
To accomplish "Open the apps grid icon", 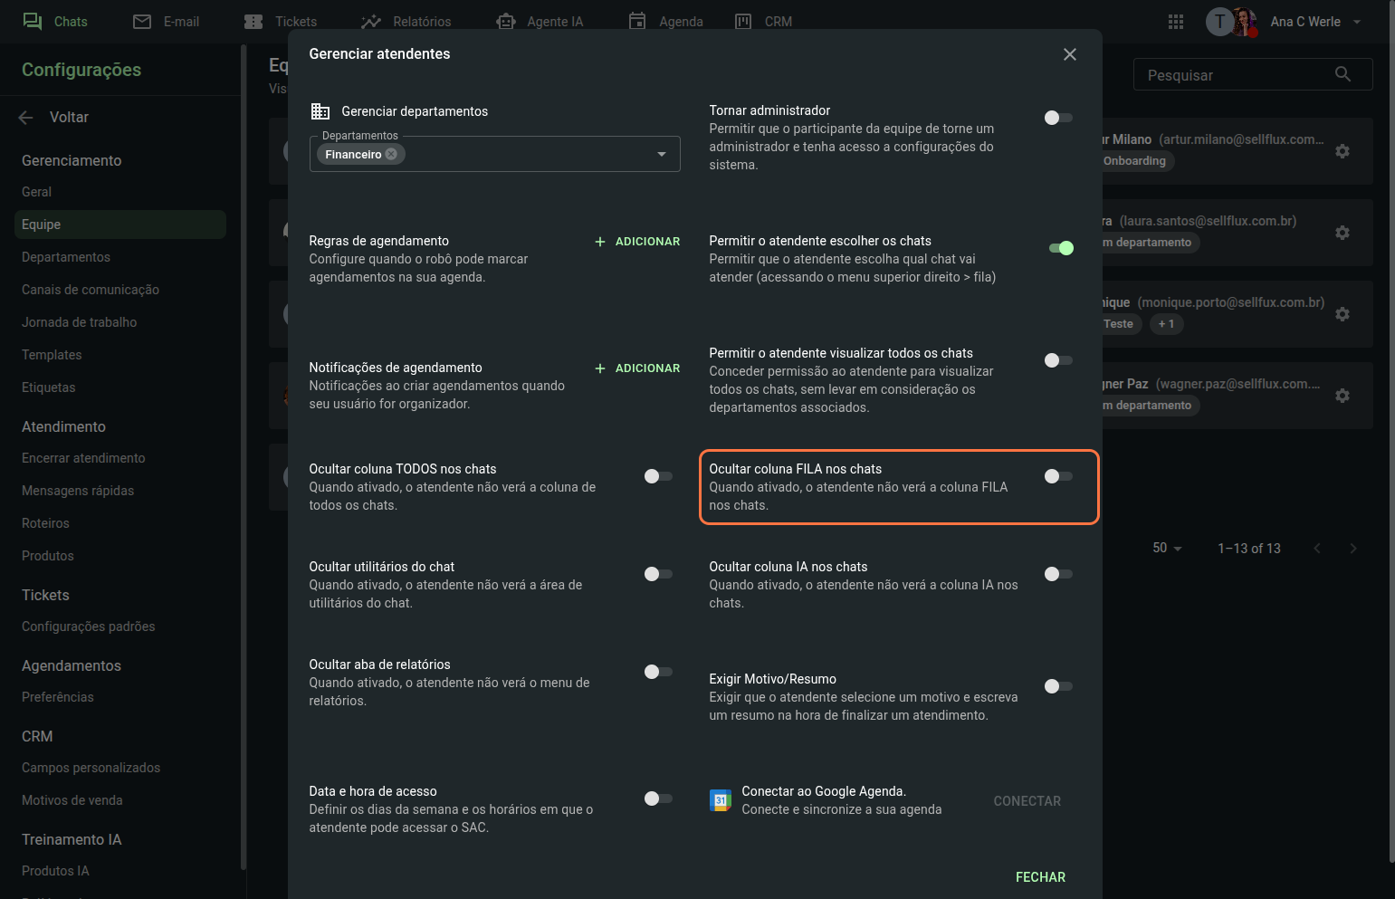I will tap(1176, 22).
